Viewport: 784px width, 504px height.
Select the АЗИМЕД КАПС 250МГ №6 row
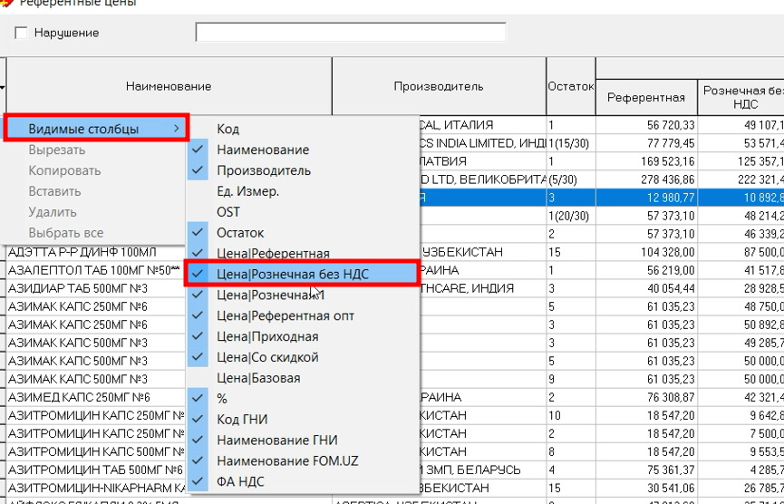click(79, 398)
